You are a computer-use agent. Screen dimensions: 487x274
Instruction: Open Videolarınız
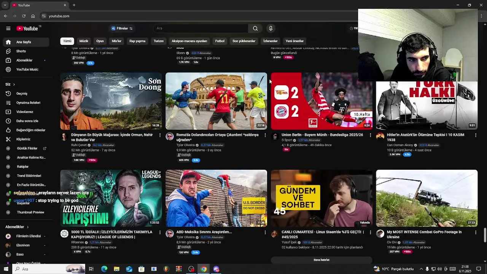pos(24,112)
